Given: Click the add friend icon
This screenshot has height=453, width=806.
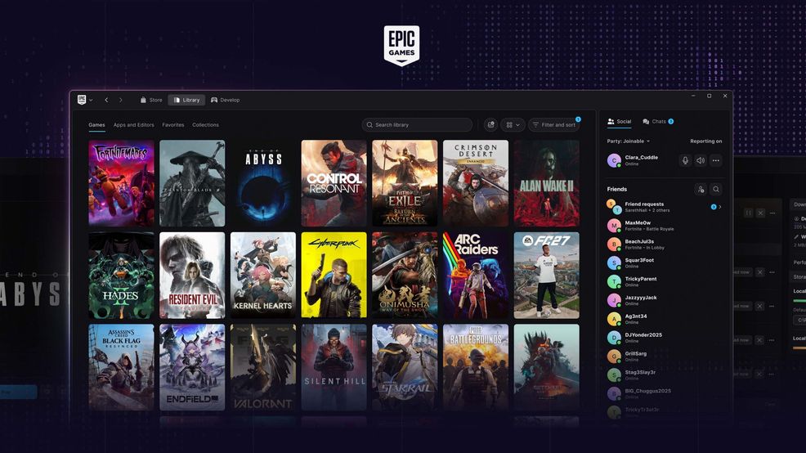Looking at the screenshot, I should click(700, 189).
